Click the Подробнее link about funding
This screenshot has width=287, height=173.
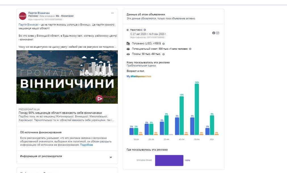click(86, 145)
